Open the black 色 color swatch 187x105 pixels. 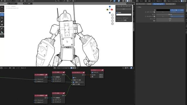coord(163,10)
